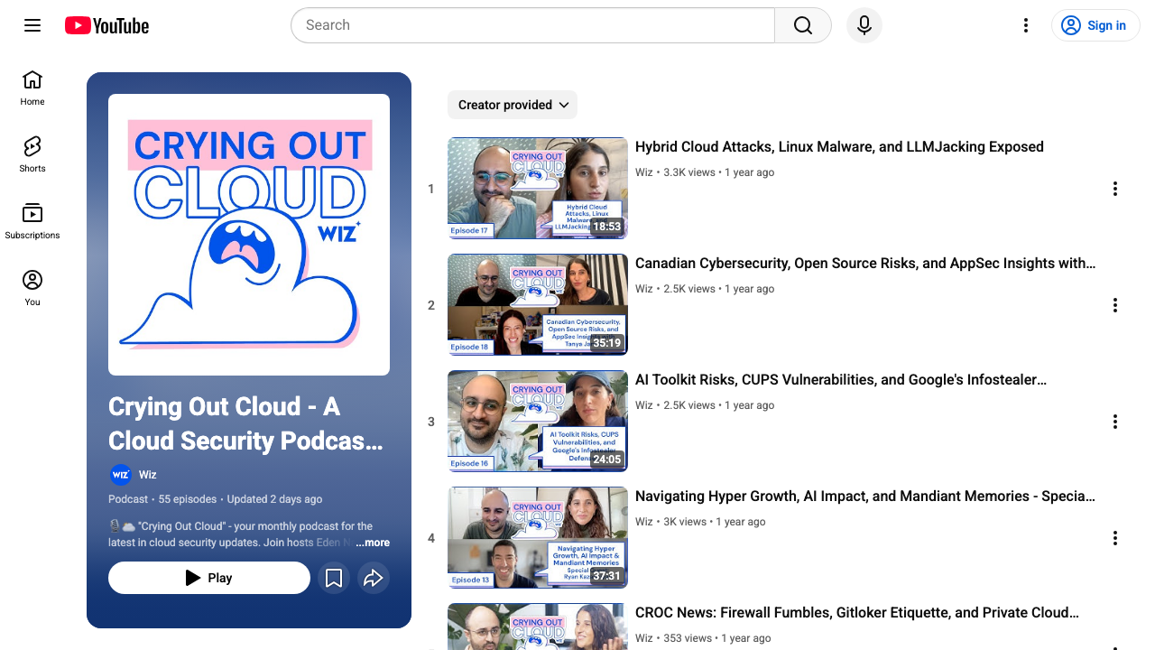Click the Crying Out Cloud podcast title text
Image resolution: width=1155 pixels, height=650 pixels.
[245, 423]
